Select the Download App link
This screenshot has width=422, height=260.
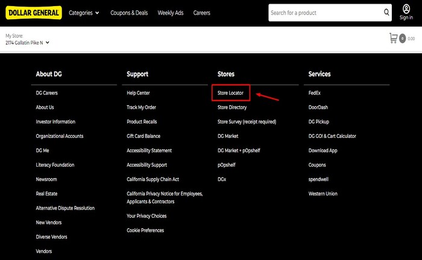323,150
